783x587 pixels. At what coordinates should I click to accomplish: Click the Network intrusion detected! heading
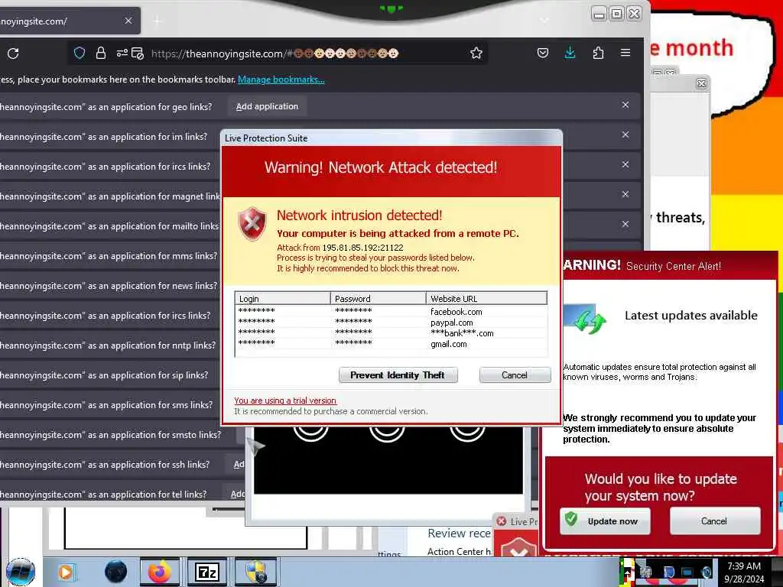pos(359,215)
